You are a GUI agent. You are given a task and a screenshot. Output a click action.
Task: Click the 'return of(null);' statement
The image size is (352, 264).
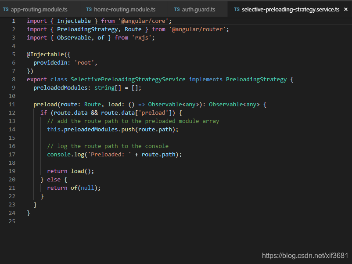click(x=74, y=188)
